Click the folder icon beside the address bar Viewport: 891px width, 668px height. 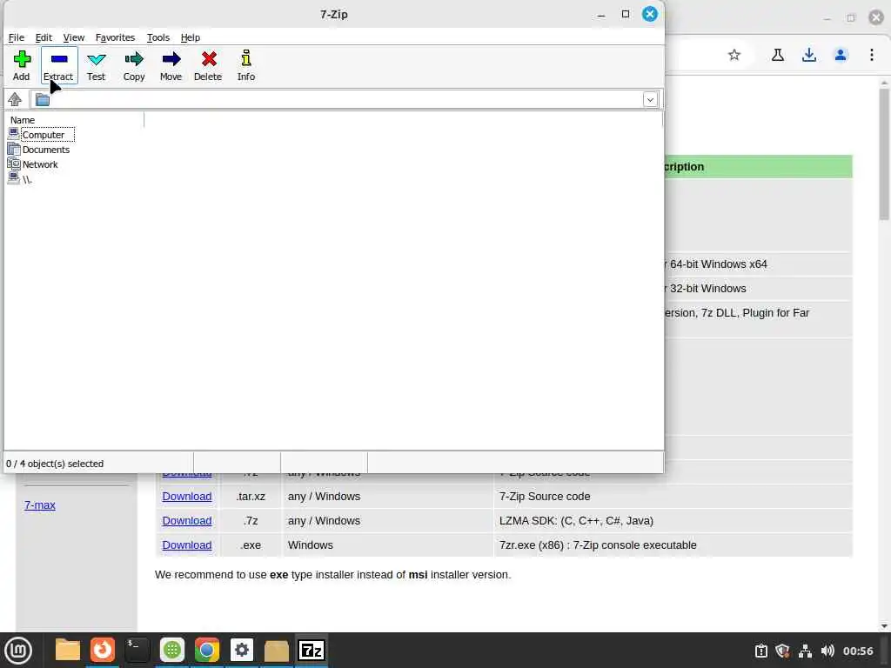coord(43,100)
